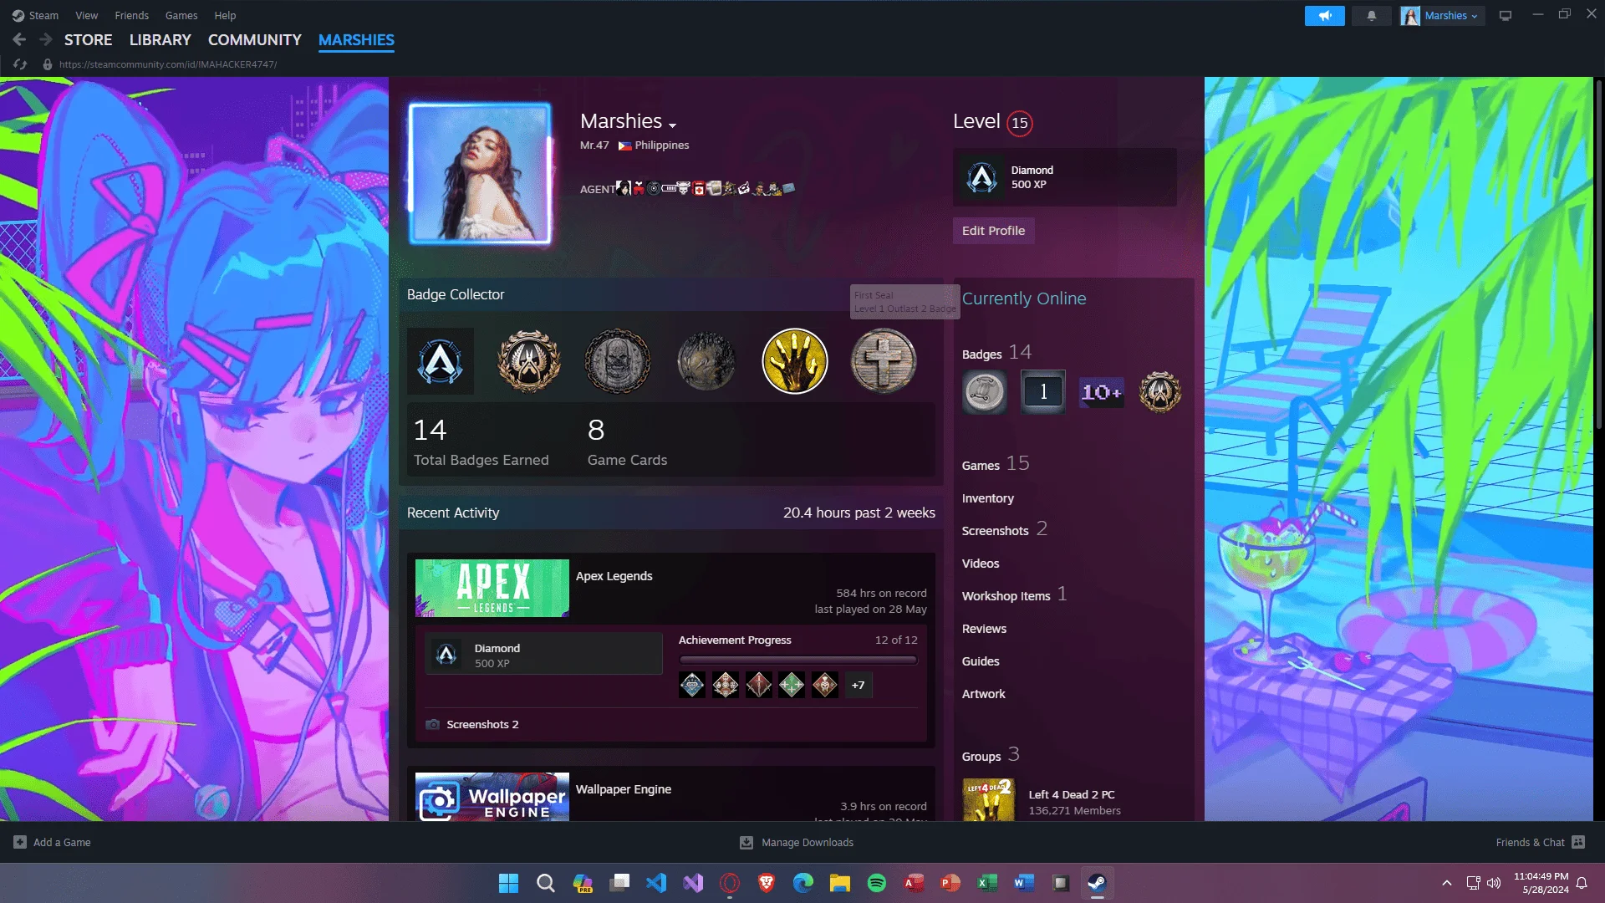Reload the page with the refresh icon
Viewport: 1605px width, 903px height.
pyautogui.click(x=20, y=64)
